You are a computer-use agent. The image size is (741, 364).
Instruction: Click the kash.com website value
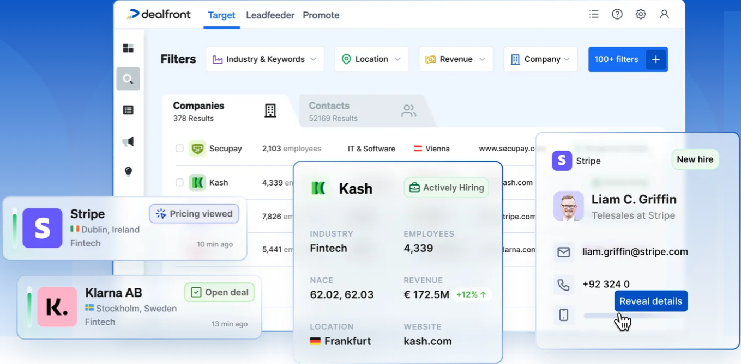pos(427,341)
